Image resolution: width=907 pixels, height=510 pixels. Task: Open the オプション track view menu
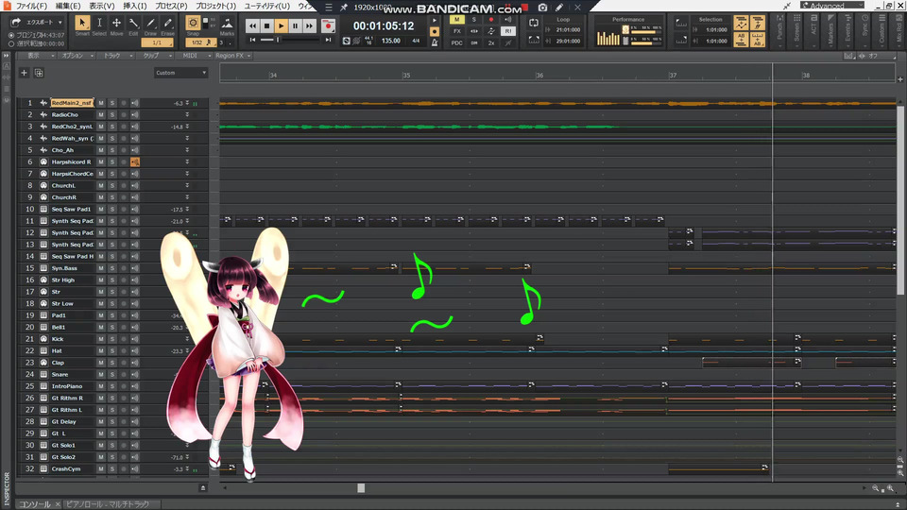76,56
